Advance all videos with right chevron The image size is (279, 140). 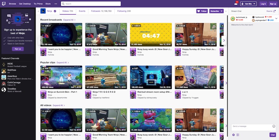[226, 126]
